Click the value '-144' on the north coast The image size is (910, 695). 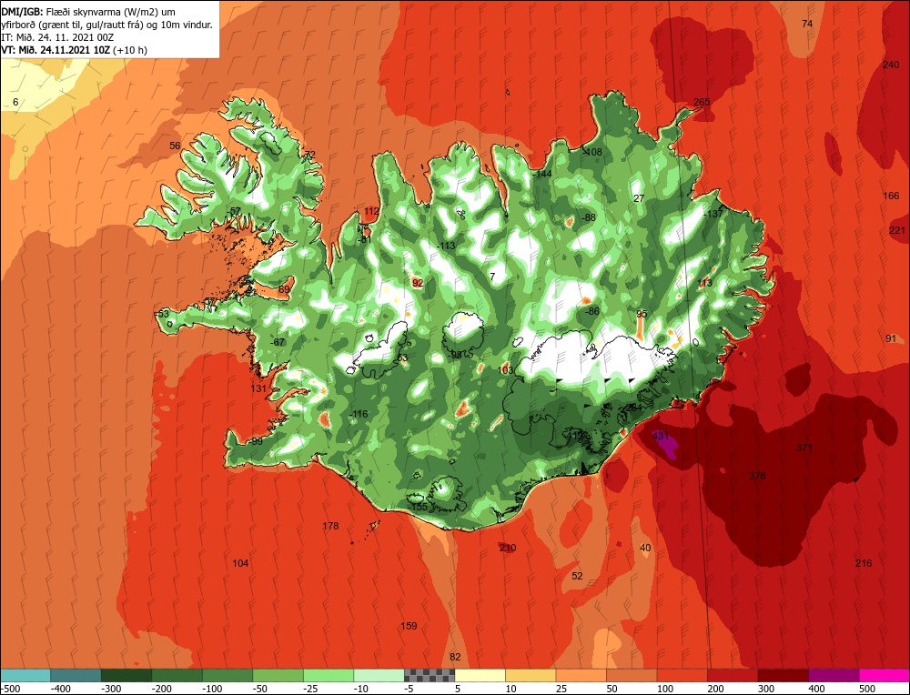542,174
